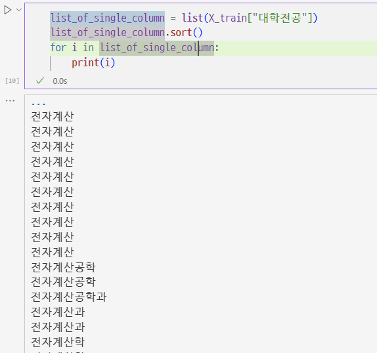The width and height of the screenshot is (377, 353).
Task: Open cell output actions three-dot menu
Action: click(10, 100)
